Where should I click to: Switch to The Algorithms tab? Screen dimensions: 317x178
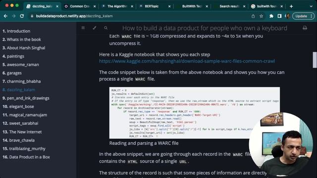[117, 6]
